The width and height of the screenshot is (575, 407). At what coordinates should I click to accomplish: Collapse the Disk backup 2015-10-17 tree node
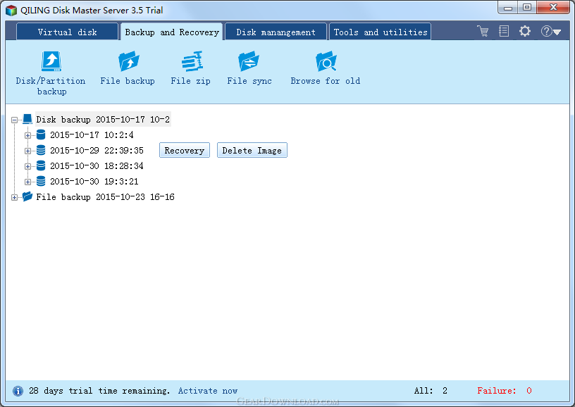15,120
